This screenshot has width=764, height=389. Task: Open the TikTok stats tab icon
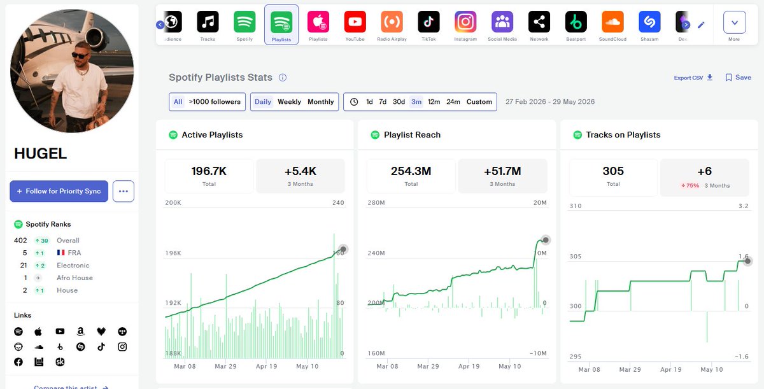(428, 22)
